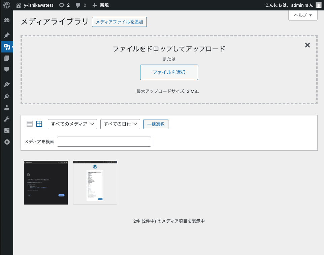Click the メディアライブラリ page heading

55,22
